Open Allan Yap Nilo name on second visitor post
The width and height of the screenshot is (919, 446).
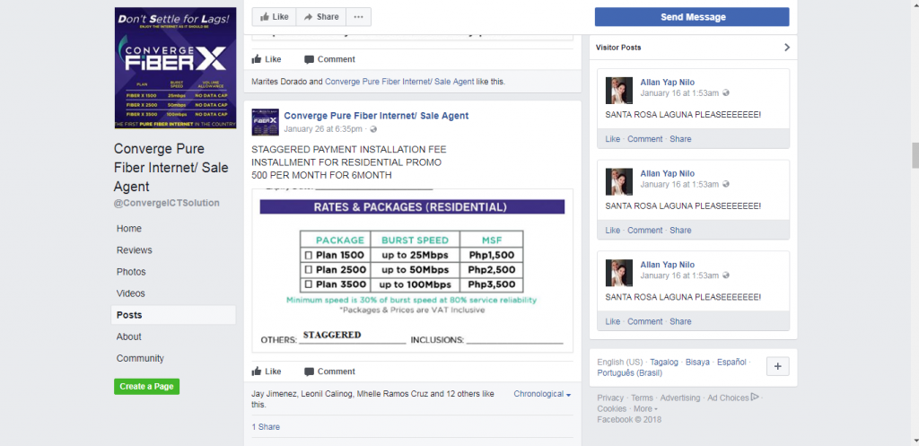pos(667,174)
